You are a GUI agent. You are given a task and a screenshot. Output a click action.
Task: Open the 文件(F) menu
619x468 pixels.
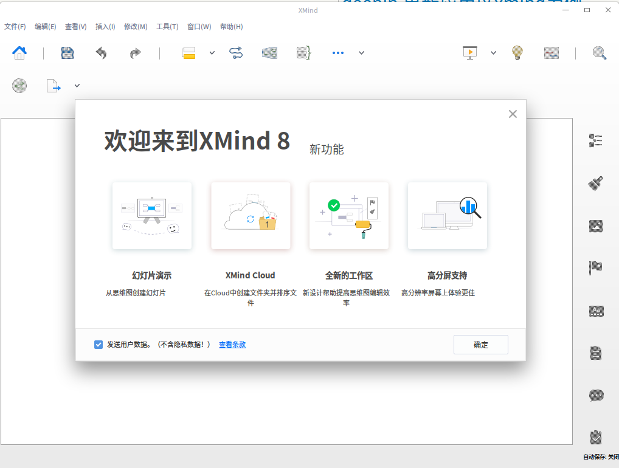point(15,27)
